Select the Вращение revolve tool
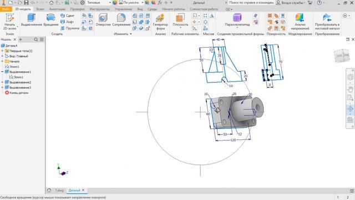The image size is (355, 200). [x=50, y=20]
